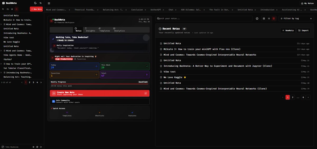Switch to the Theorical Founda… tab
This screenshot has width=317, height=149.
[84, 10]
